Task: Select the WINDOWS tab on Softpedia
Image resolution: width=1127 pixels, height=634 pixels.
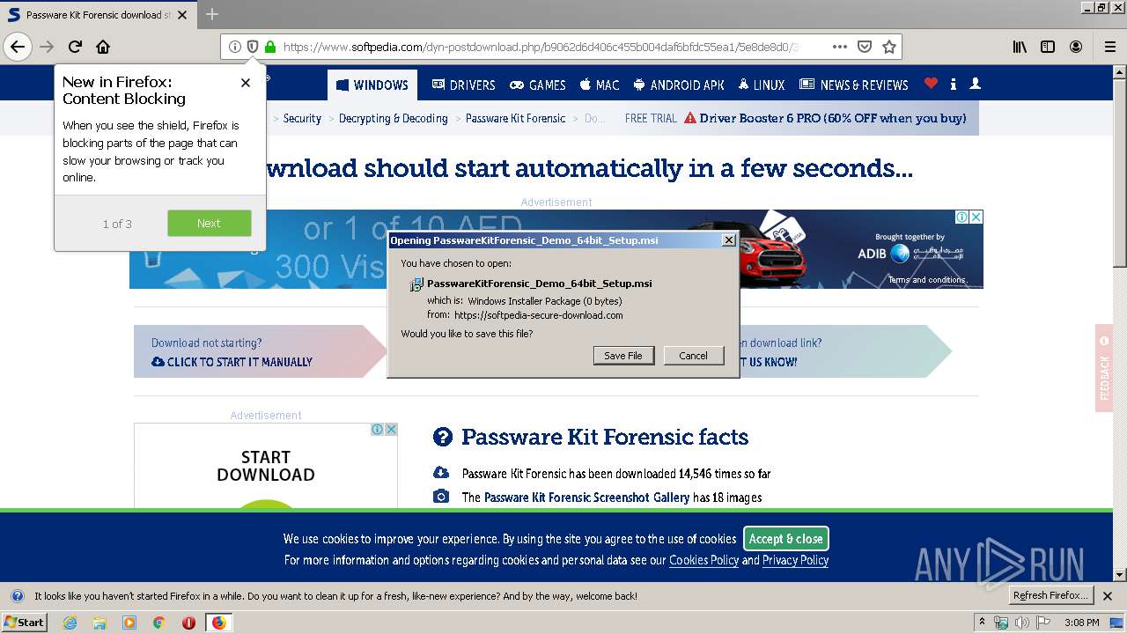Action: [x=372, y=85]
